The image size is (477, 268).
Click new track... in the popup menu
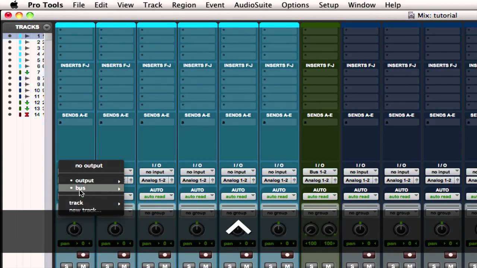click(x=91, y=210)
